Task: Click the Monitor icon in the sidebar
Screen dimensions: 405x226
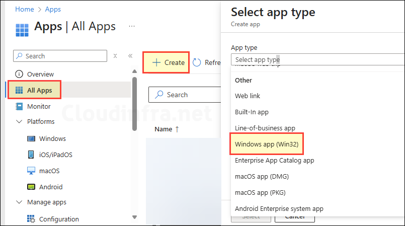Action: click(20, 106)
